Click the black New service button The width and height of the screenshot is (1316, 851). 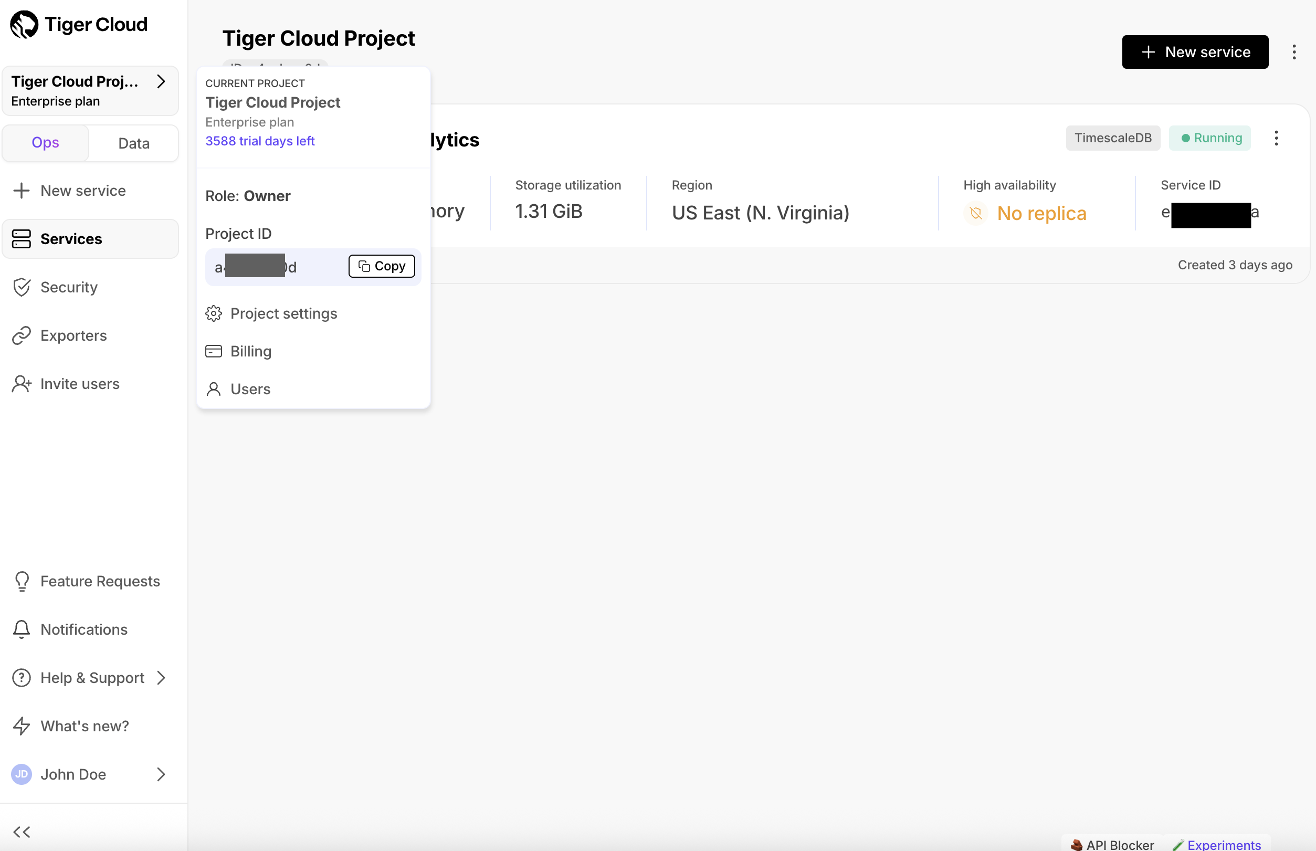(1194, 52)
